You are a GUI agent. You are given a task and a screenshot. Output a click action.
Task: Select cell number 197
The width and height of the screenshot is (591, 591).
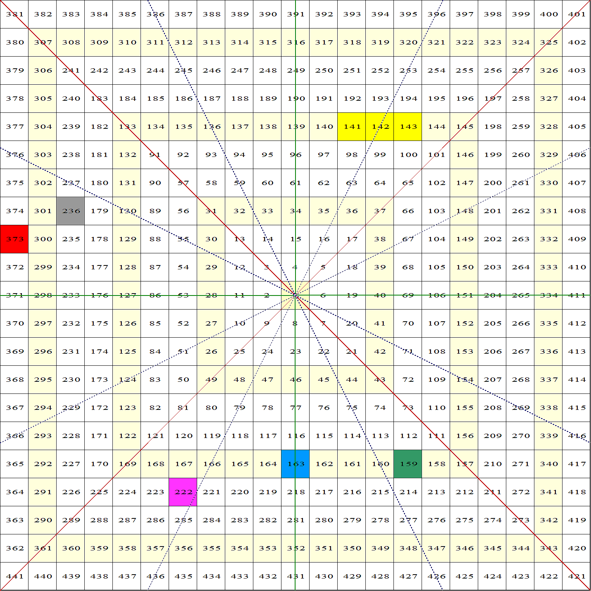tap(492, 98)
